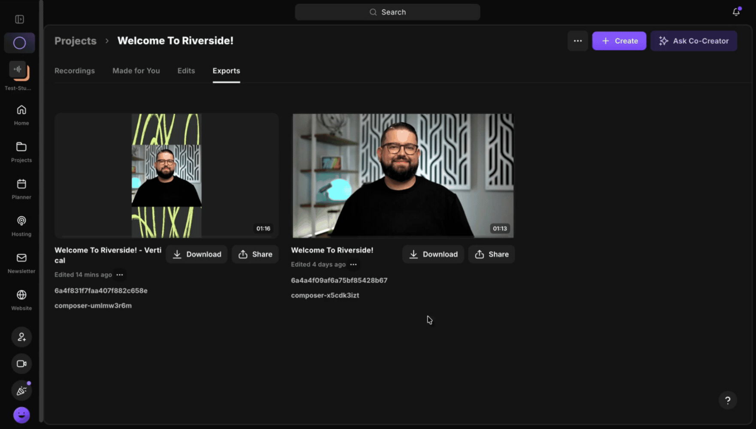756x429 pixels.
Task: Click the 01:13 duration badge
Action: (x=500, y=229)
